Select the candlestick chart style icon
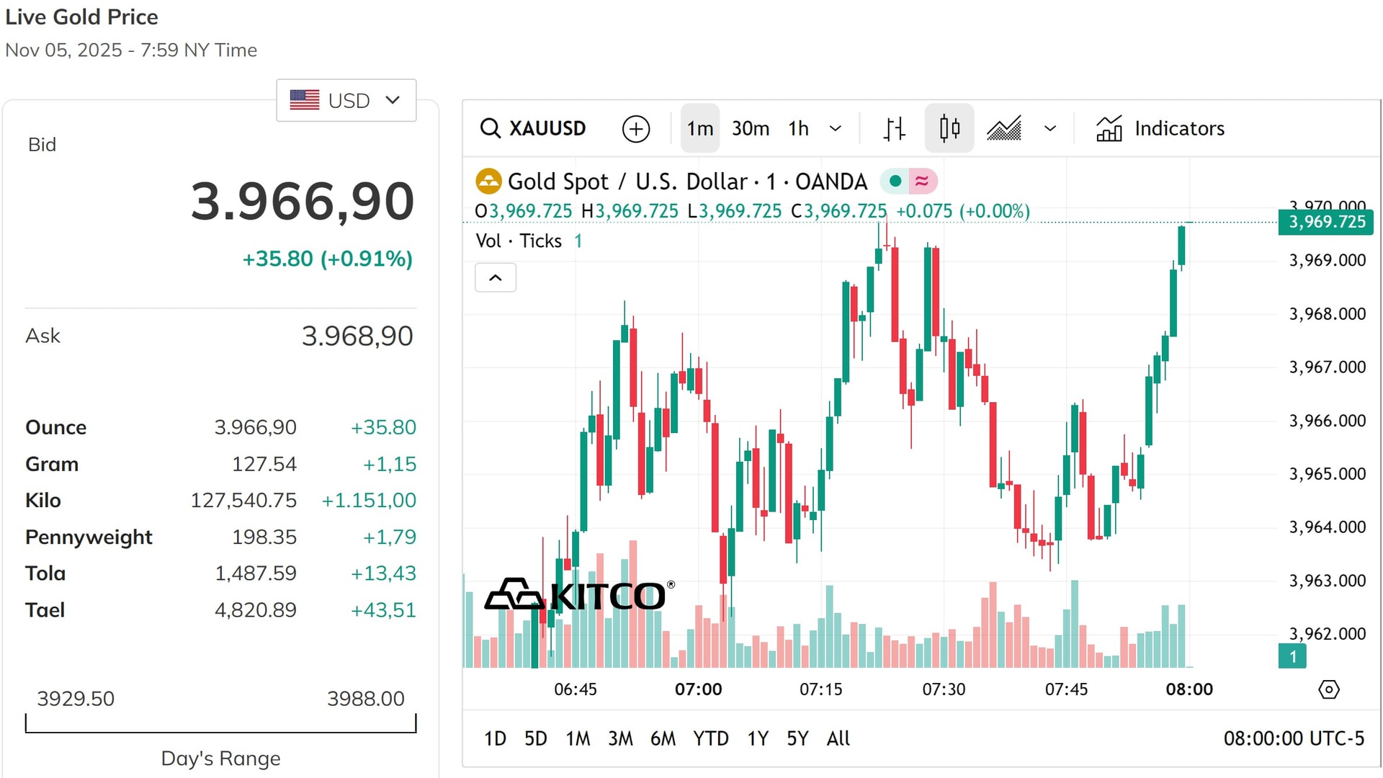The height and width of the screenshot is (778, 1383). tap(949, 128)
